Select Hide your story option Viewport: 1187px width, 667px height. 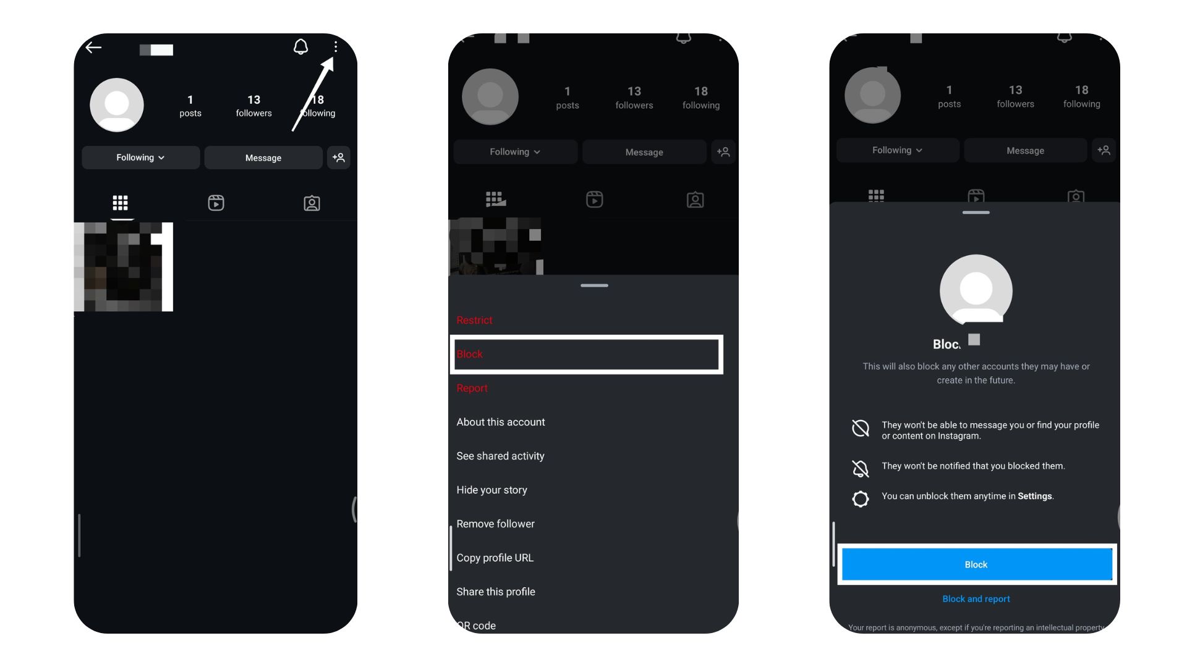coord(491,490)
